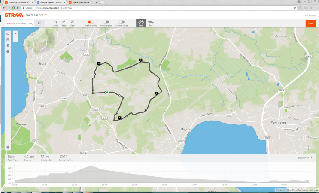The image size is (319, 193).
Task: Zoom out on the map
Action: click(x=15, y=39)
